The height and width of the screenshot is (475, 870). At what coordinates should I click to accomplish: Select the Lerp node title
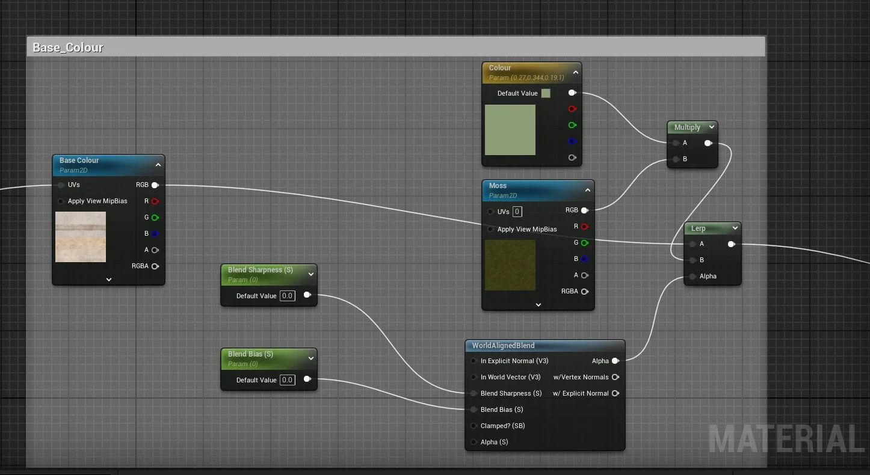pos(698,228)
